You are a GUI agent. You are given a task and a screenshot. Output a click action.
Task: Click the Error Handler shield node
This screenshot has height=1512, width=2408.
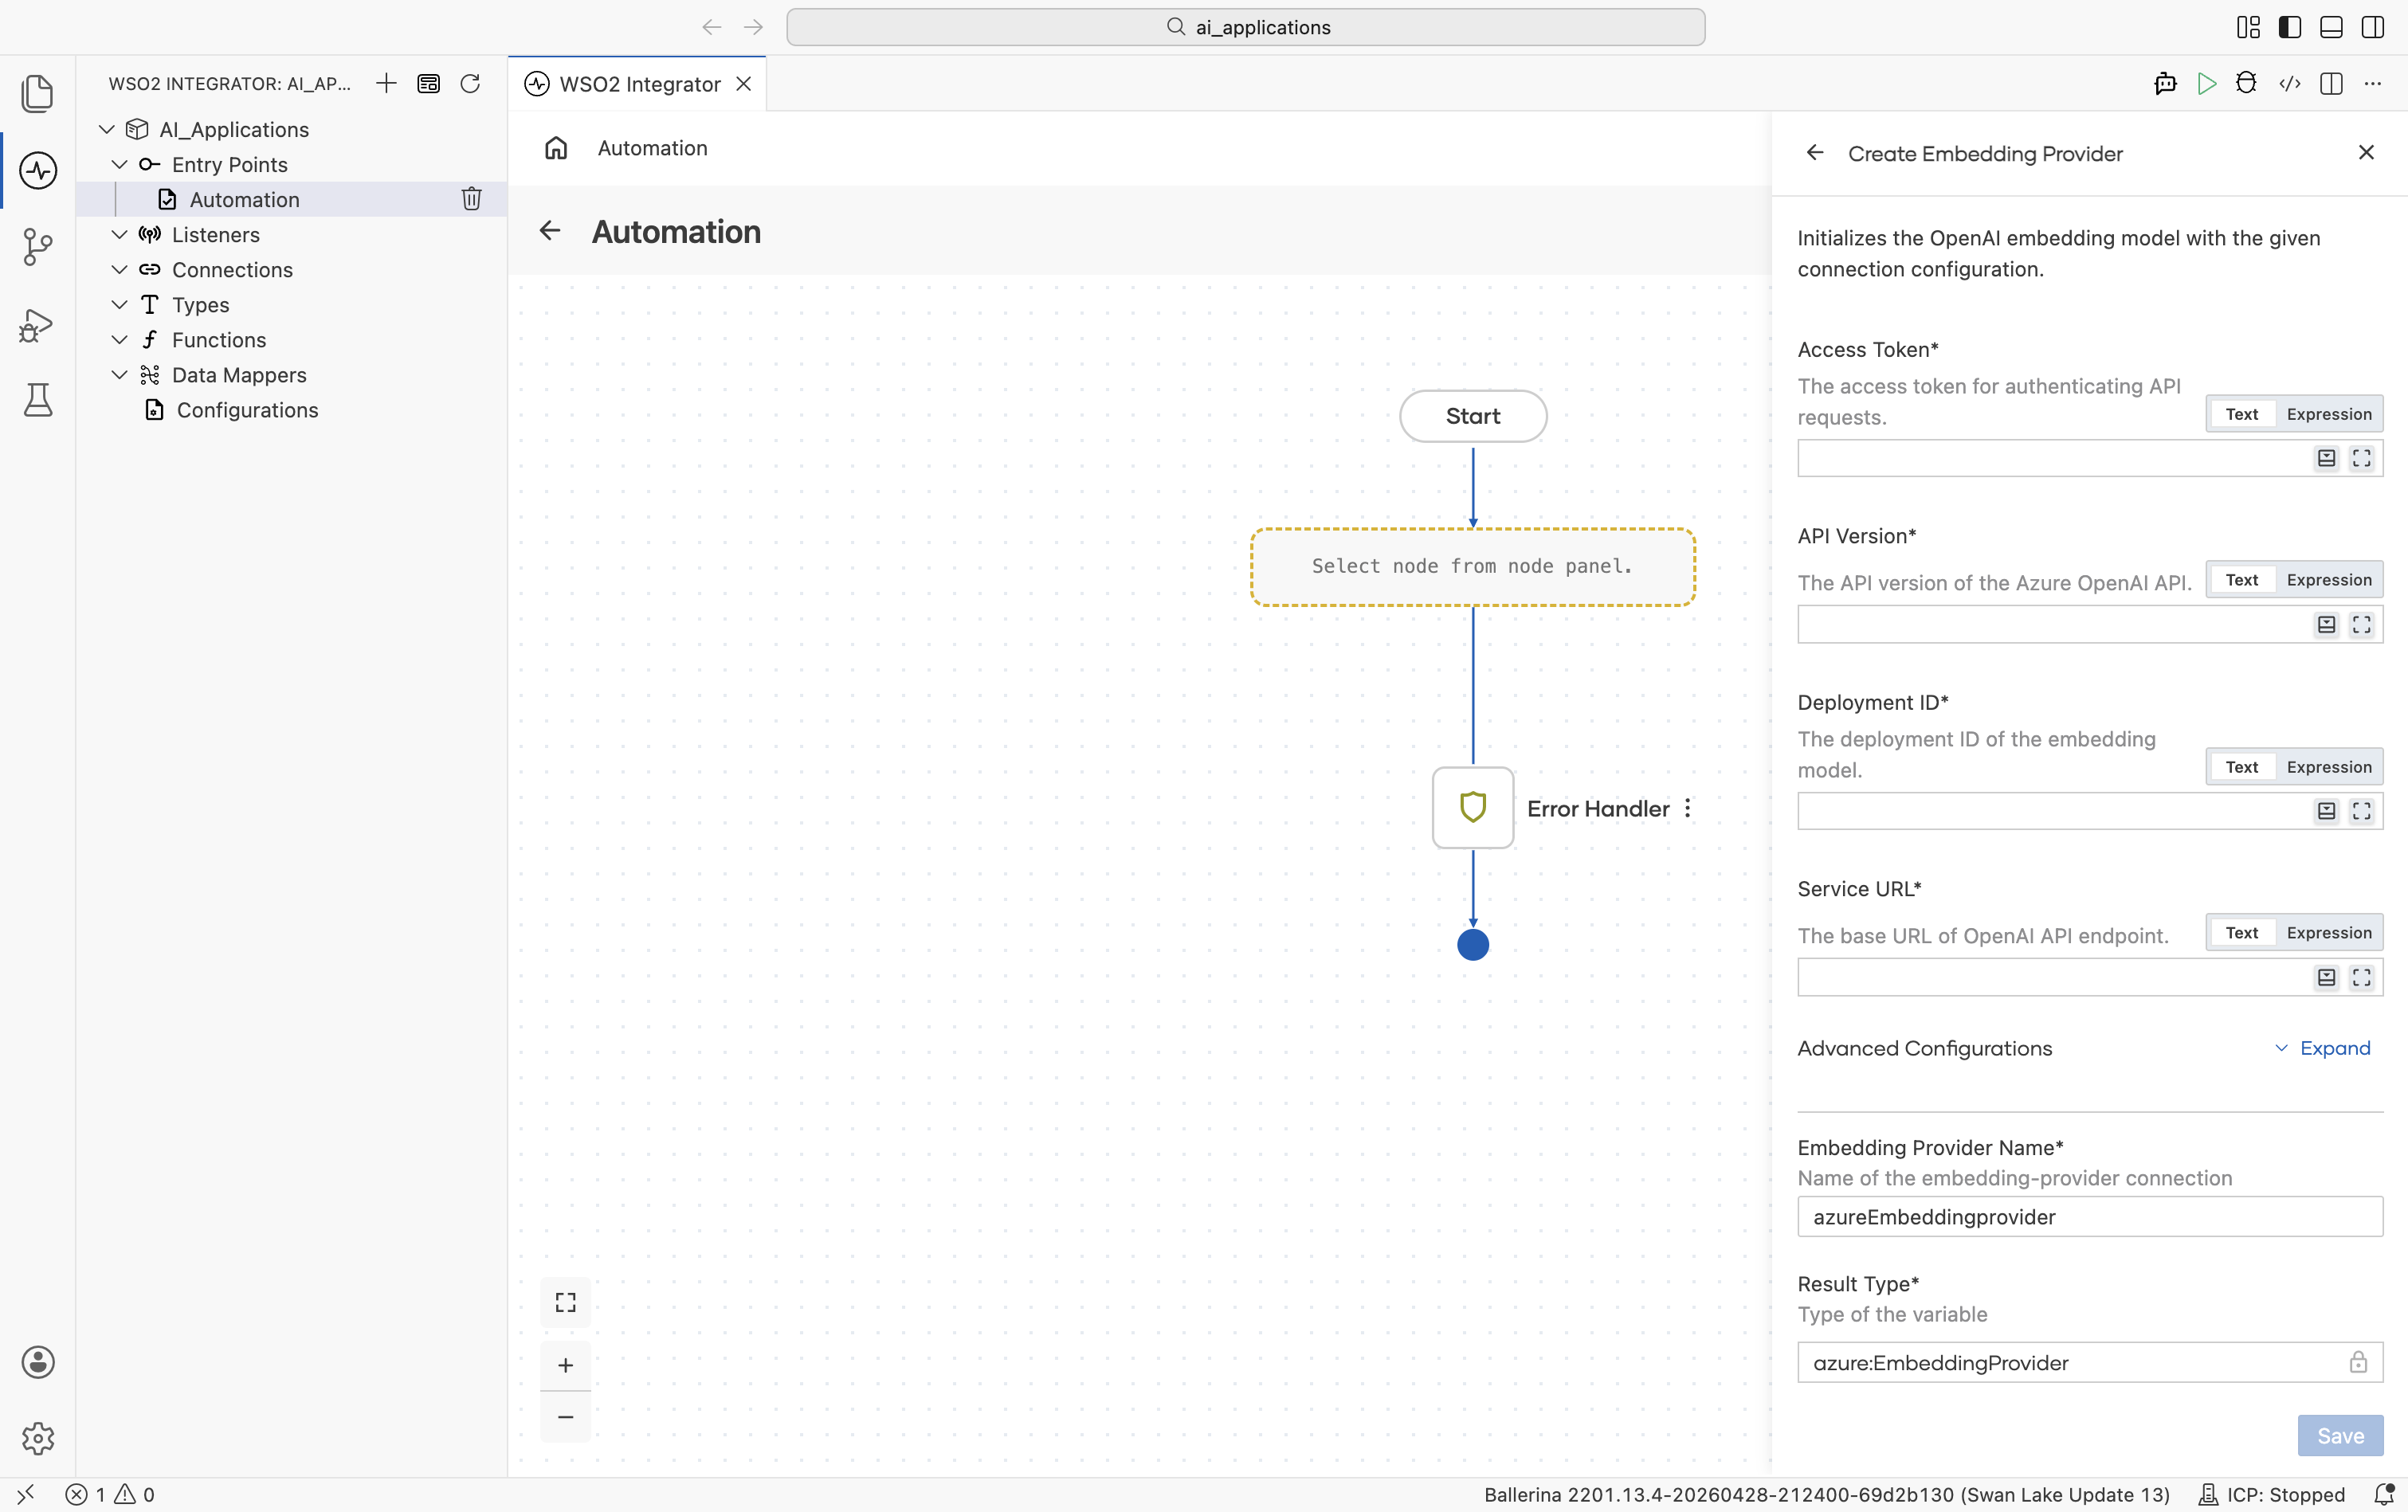pyautogui.click(x=1473, y=807)
